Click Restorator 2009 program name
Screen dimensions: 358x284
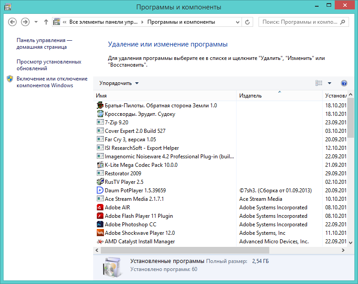tap(123, 174)
